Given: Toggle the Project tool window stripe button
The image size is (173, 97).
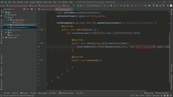Looking at the screenshot, I should [1, 13].
